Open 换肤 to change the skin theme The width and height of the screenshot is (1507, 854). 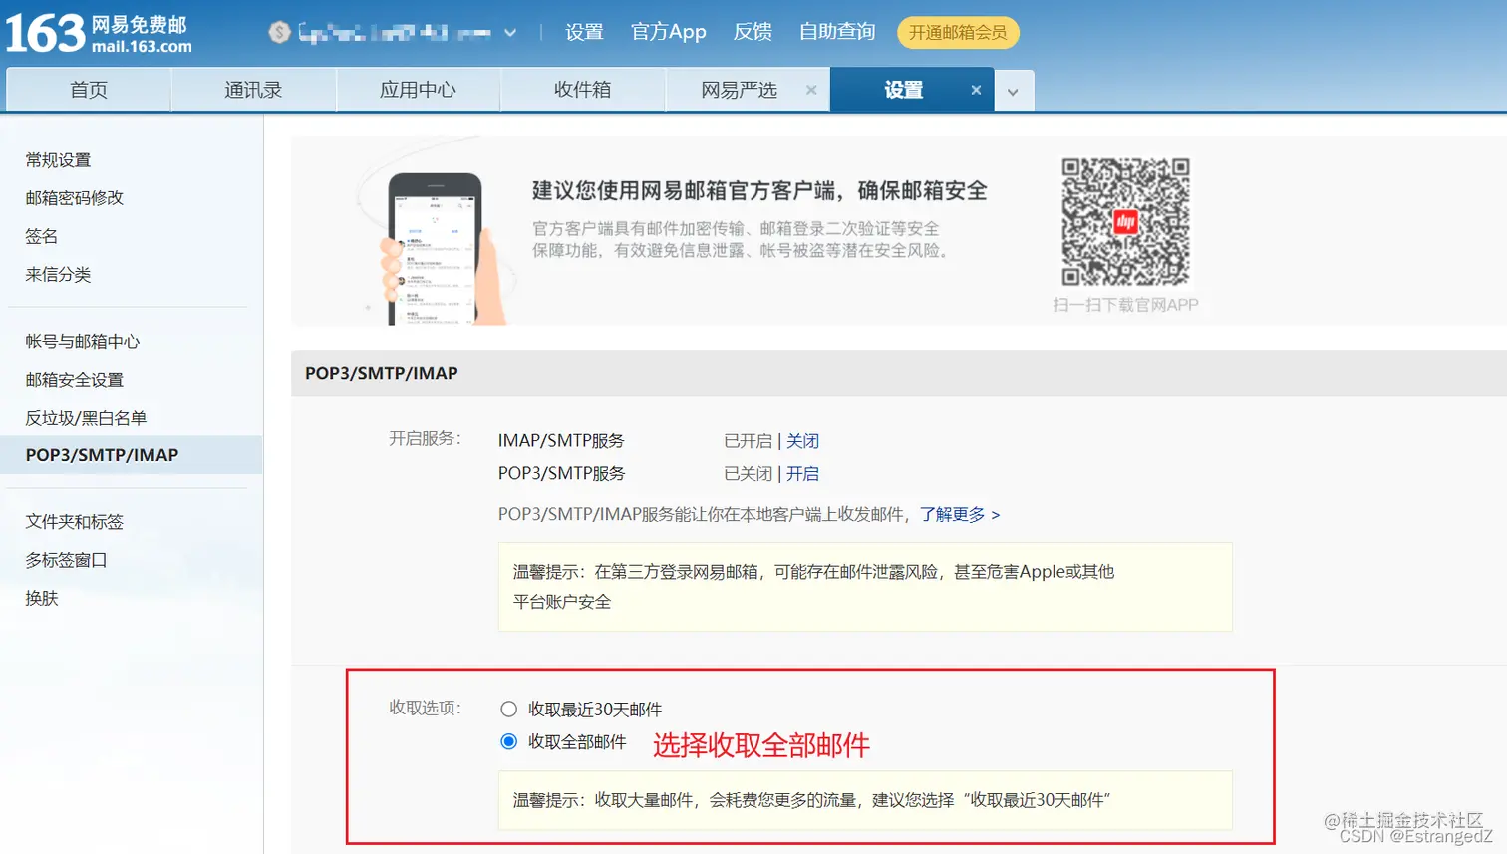coord(41,598)
